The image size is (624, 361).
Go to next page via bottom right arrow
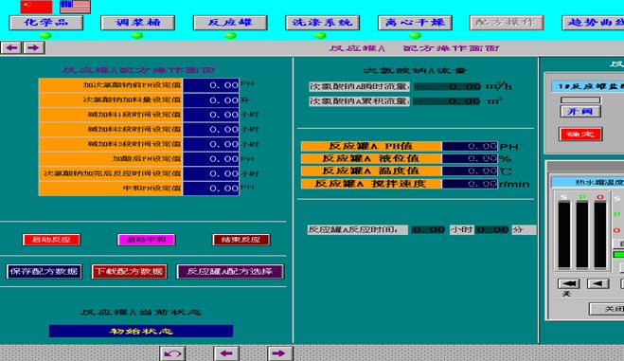[x=279, y=353]
